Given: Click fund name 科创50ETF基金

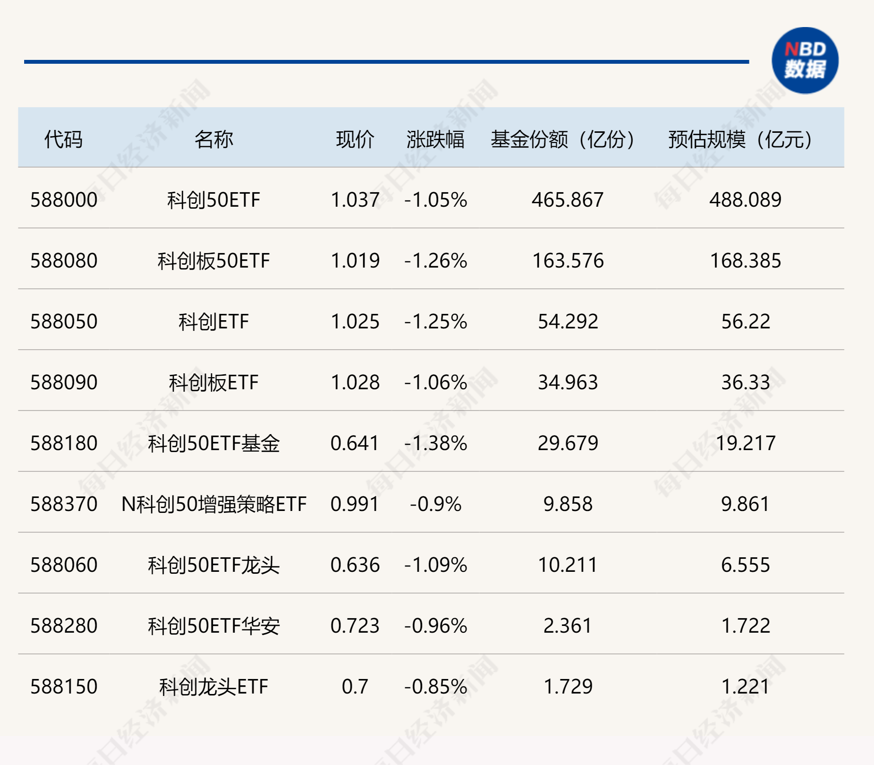Looking at the screenshot, I should 213,443.
